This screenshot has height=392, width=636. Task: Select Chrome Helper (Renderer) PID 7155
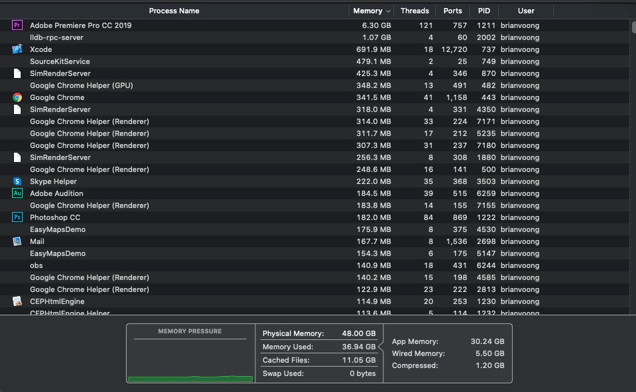click(315, 205)
